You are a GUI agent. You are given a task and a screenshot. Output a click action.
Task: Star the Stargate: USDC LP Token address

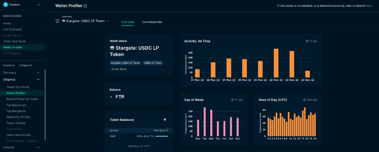pos(58,21)
